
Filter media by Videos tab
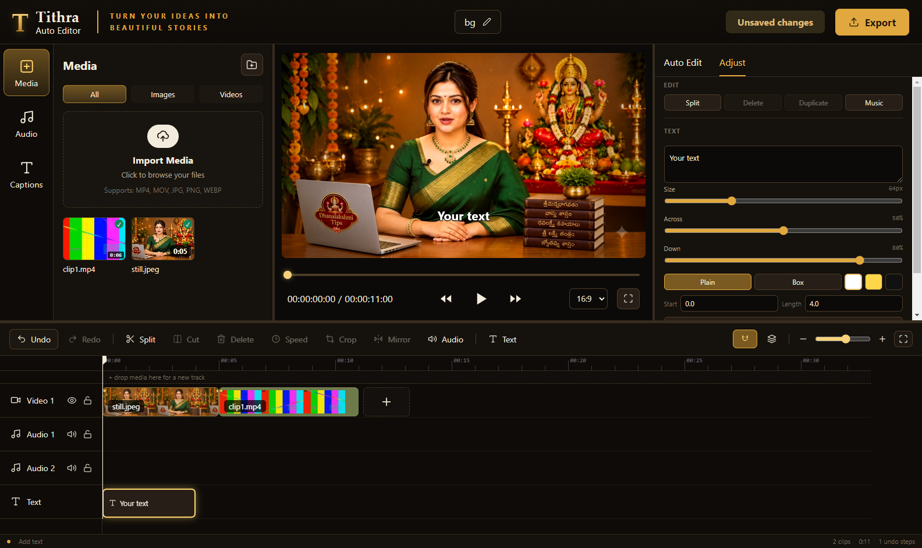[x=231, y=94]
